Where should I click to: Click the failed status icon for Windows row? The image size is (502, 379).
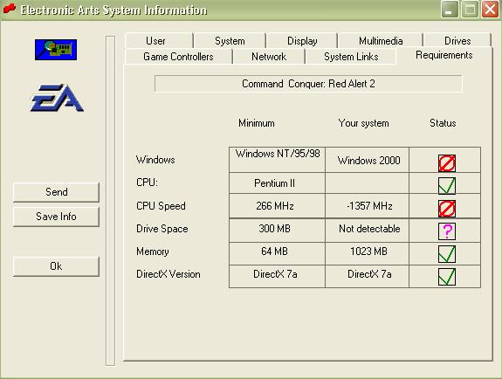point(447,163)
